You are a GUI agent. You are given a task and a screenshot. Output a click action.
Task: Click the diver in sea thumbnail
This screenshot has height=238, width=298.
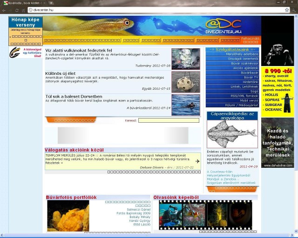pyautogui.click(x=185, y=105)
